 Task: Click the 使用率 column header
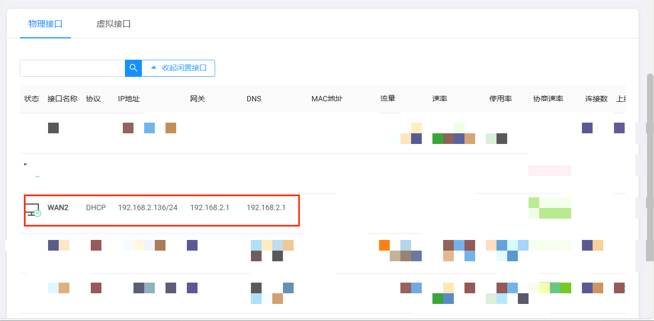point(500,99)
